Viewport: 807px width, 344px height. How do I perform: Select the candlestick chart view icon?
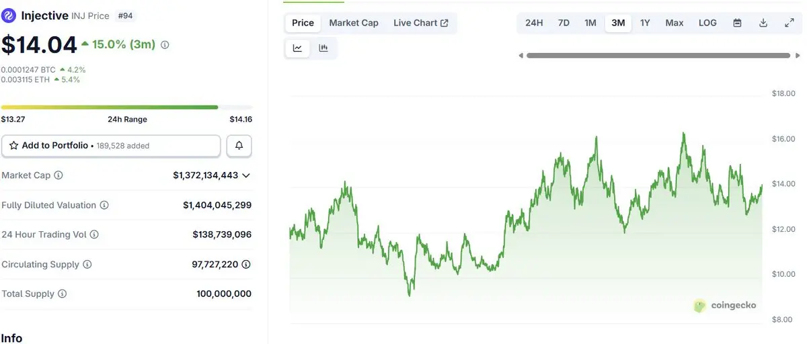coord(323,48)
